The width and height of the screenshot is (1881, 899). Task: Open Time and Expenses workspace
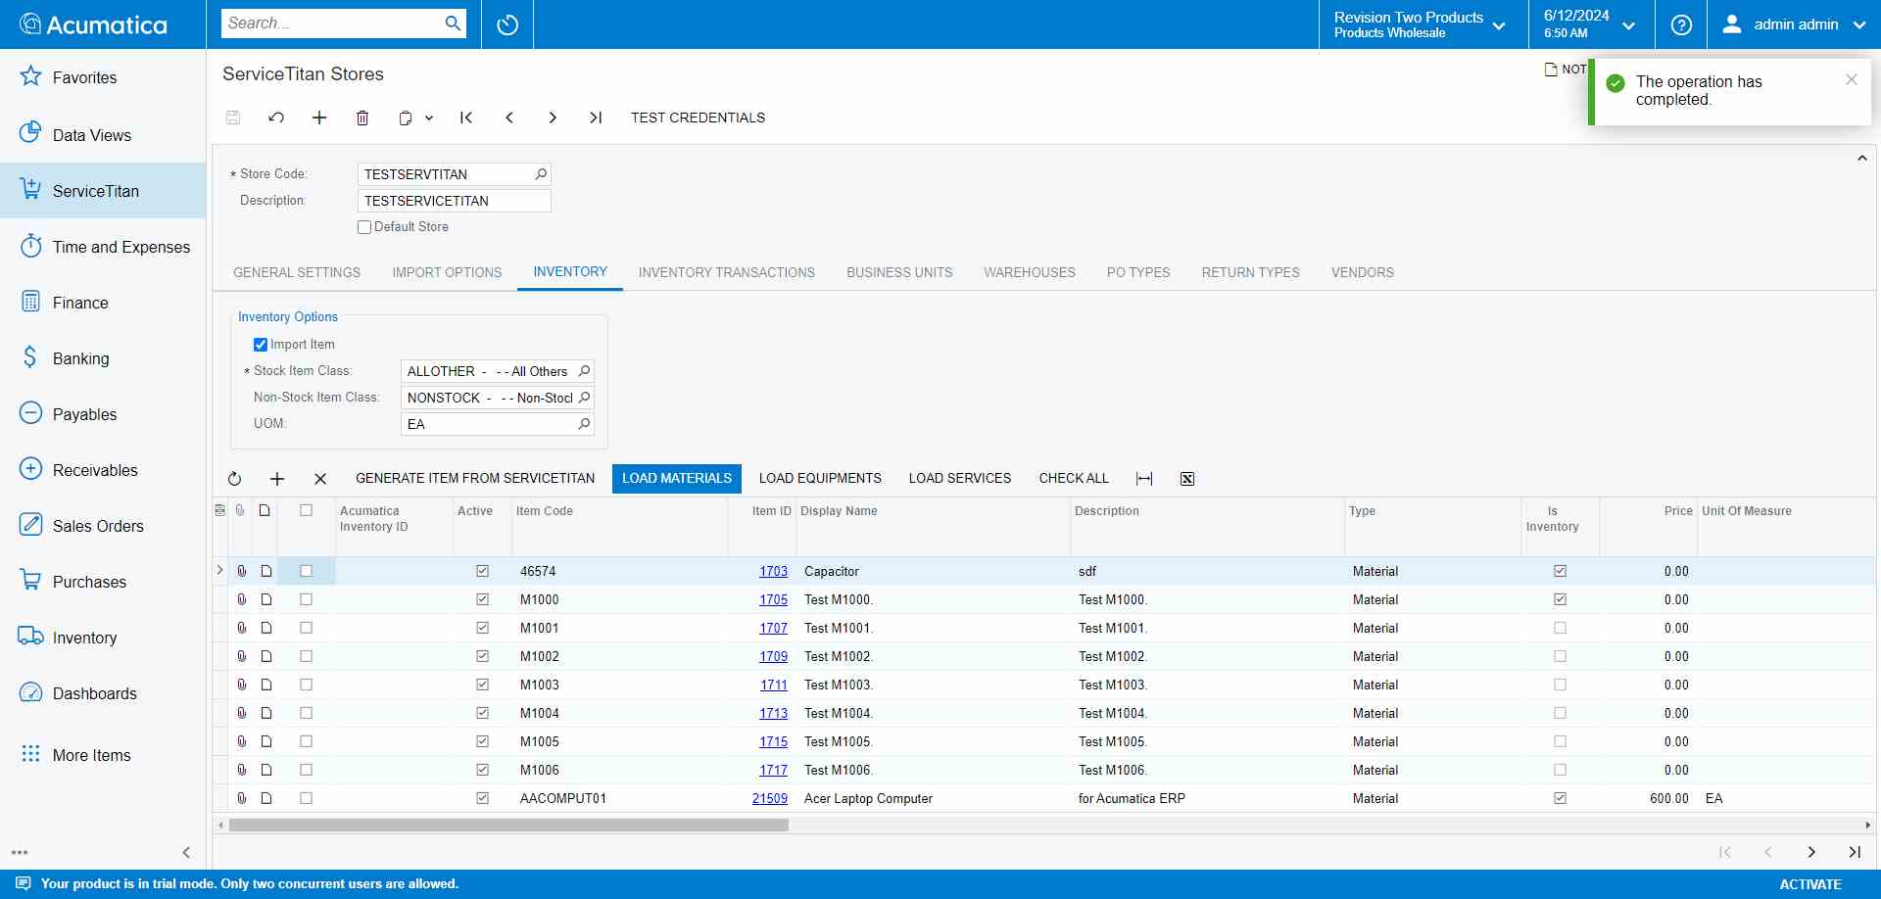point(103,247)
